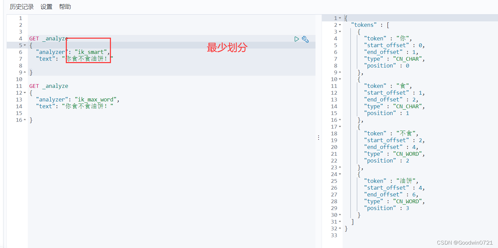Screen dimensions: 498x248
Task: Click the fold end marker at output line 30
Action: point(340,215)
